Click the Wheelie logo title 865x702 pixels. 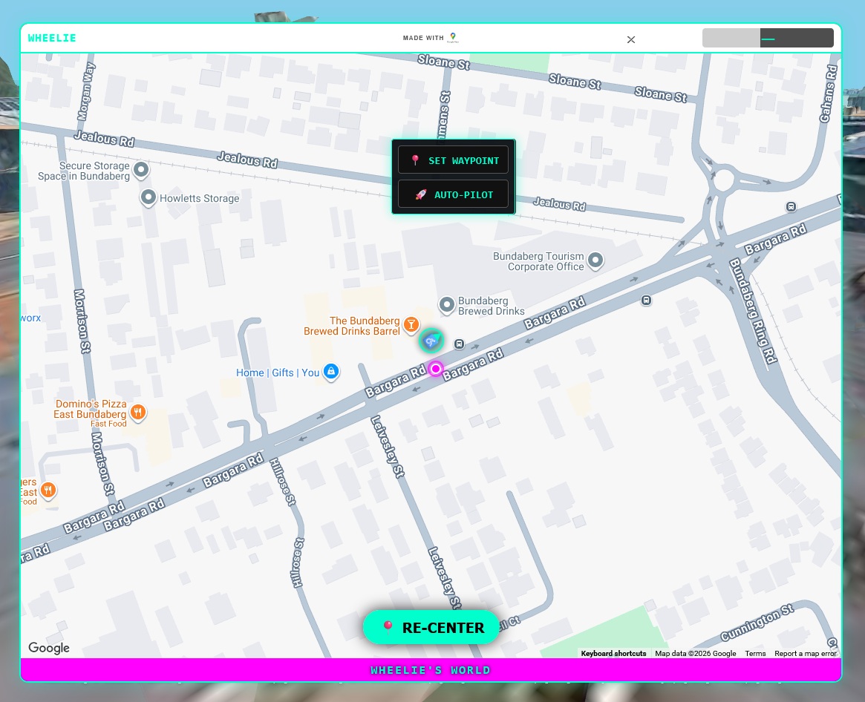[52, 38]
